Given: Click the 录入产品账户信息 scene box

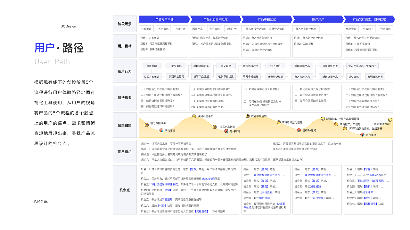Looking at the screenshot, I should (306, 29).
